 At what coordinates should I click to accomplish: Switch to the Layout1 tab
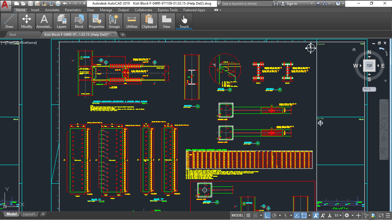29,214
